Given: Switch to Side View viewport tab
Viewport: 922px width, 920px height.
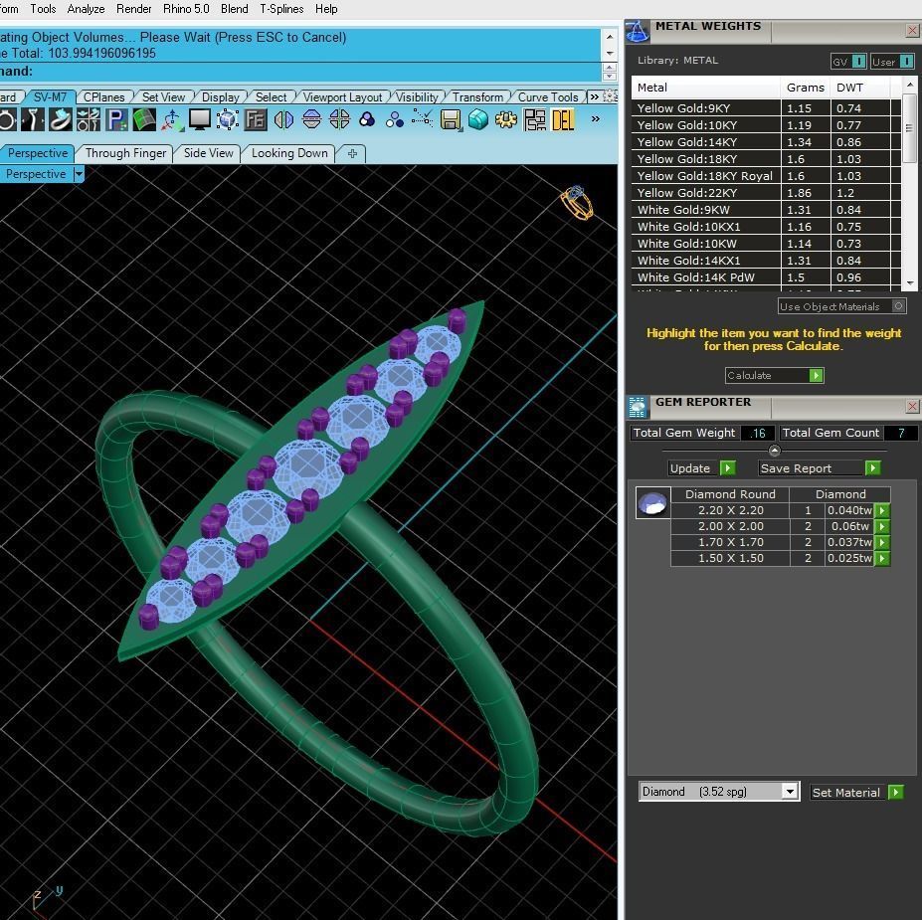Looking at the screenshot, I should coord(208,153).
